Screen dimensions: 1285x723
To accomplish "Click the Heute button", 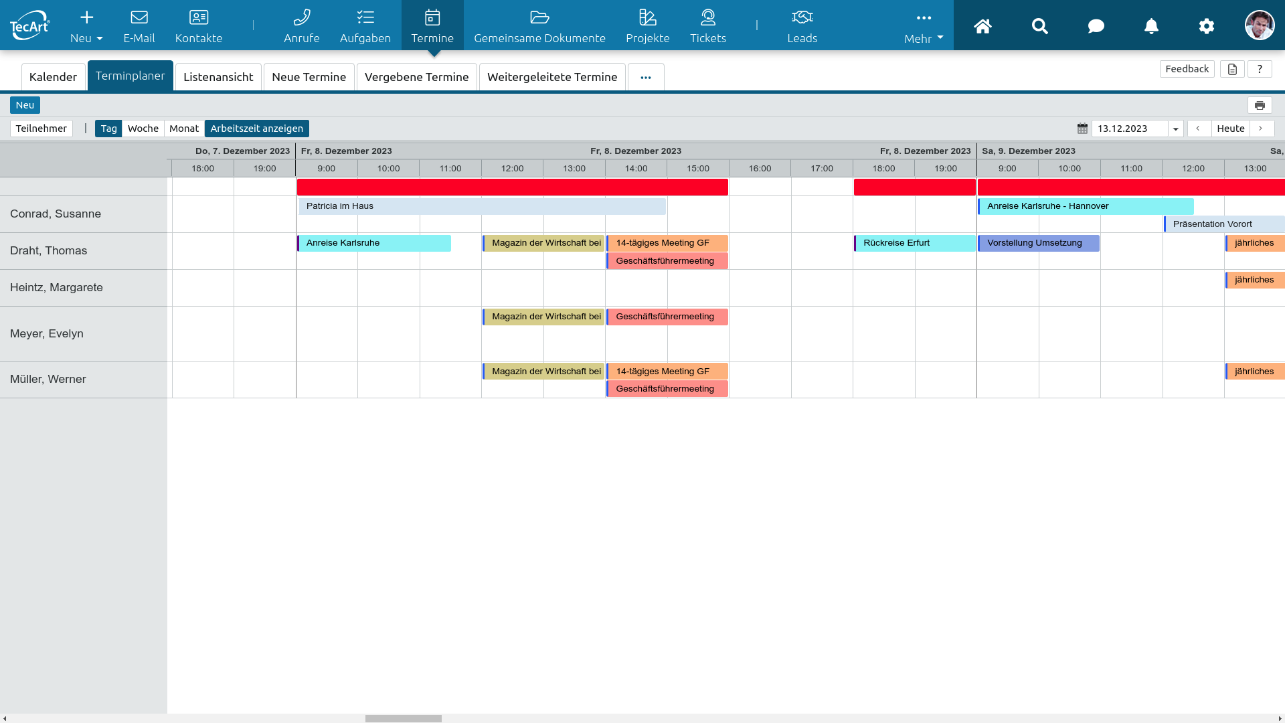I will (x=1230, y=129).
